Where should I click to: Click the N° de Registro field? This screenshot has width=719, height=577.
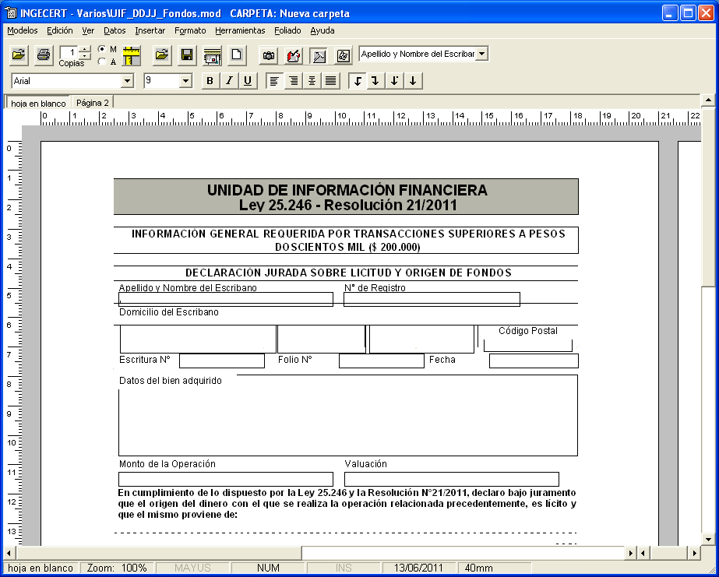click(432, 299)
